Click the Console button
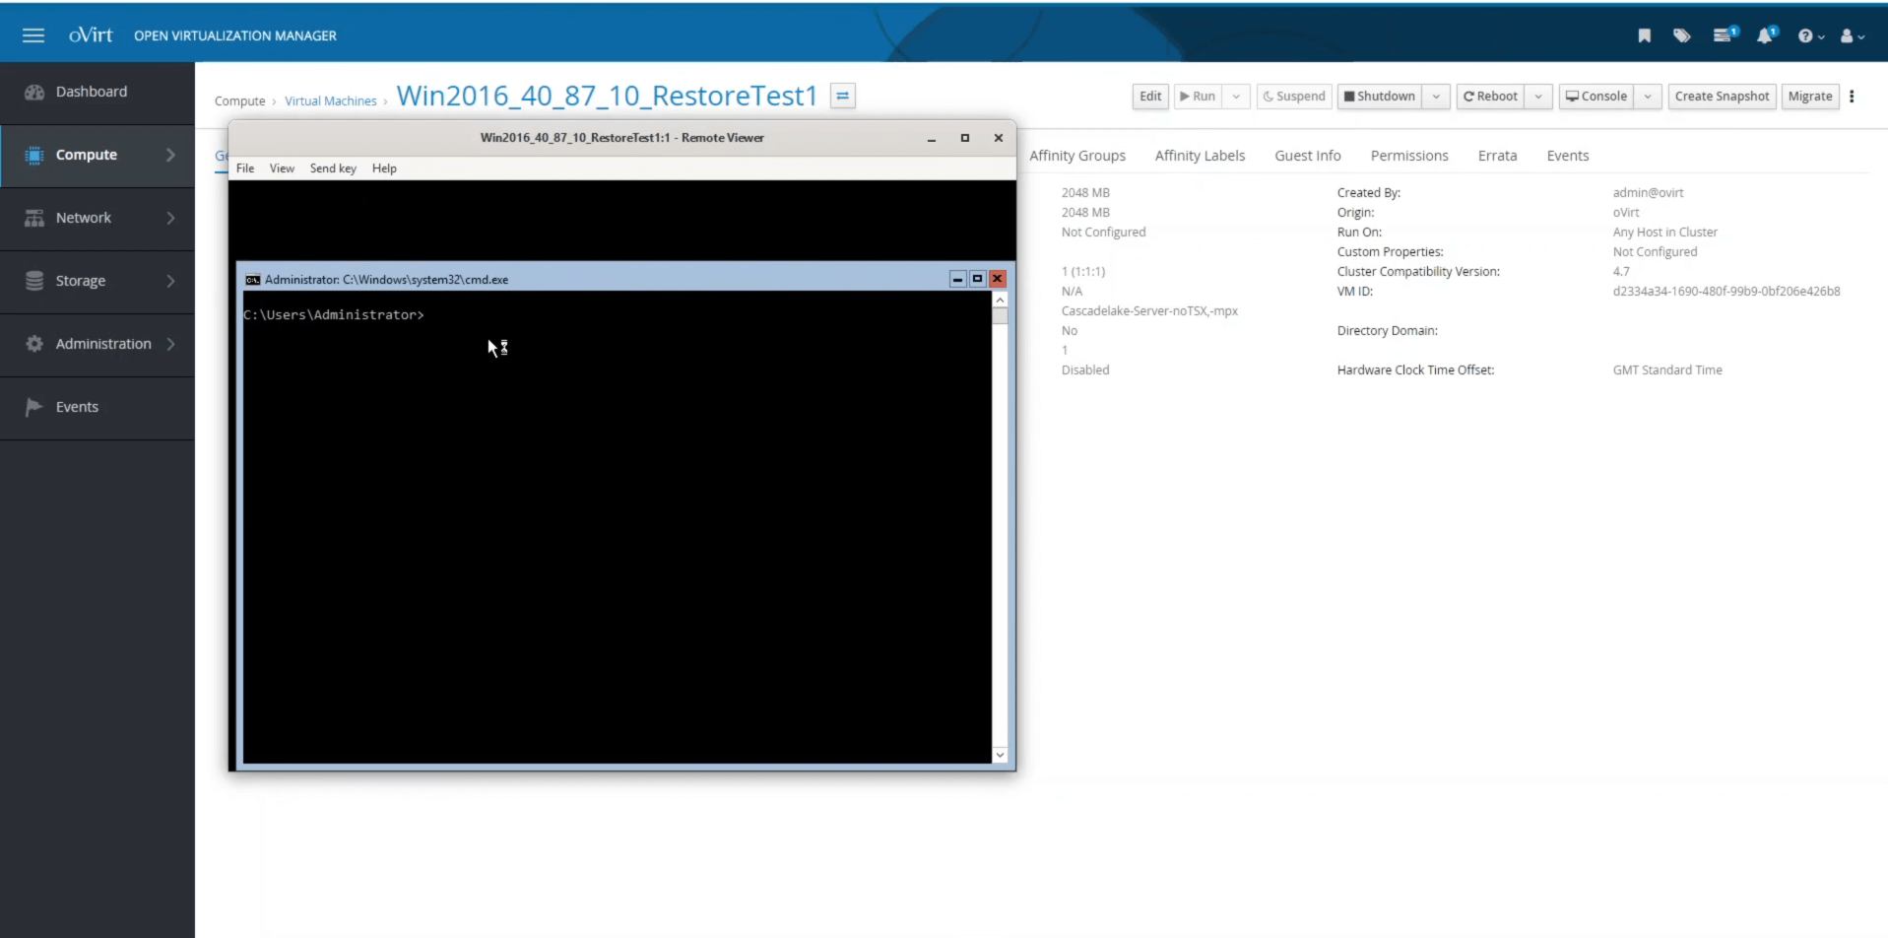 pyautogui.click(x=1596, y=96)
